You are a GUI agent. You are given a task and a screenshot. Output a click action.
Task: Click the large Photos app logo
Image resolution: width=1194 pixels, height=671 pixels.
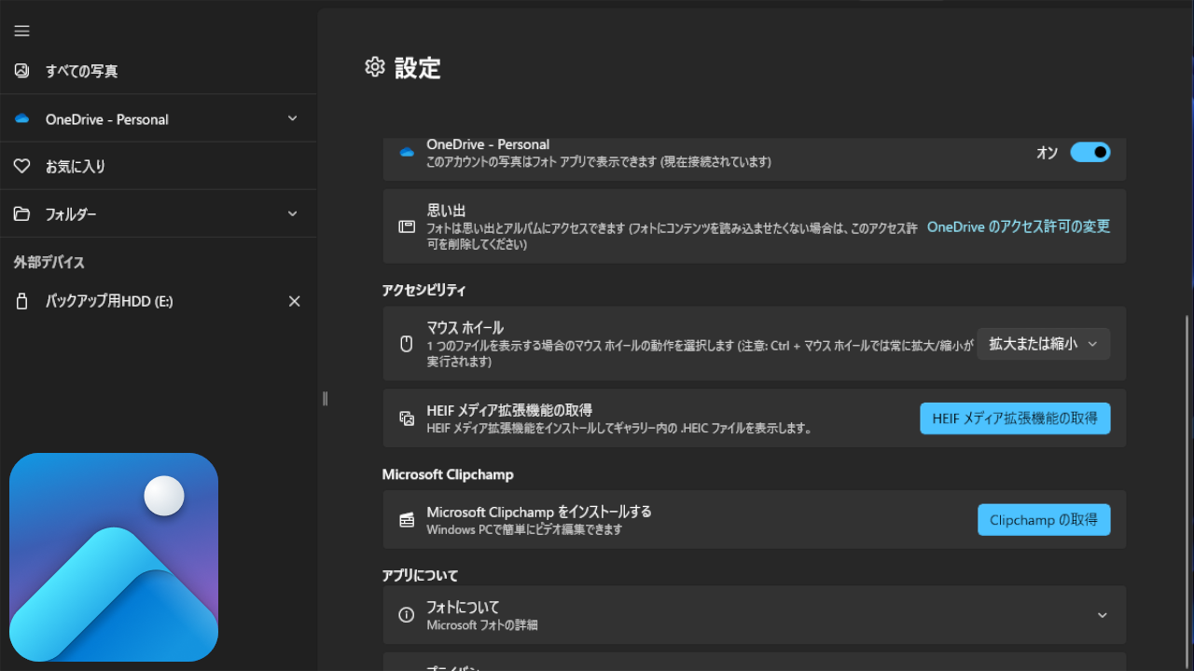(x=114, y=557)
